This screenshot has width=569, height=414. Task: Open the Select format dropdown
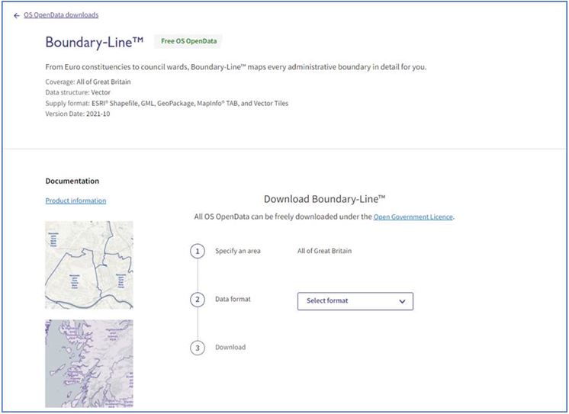[x=355, y=301]
